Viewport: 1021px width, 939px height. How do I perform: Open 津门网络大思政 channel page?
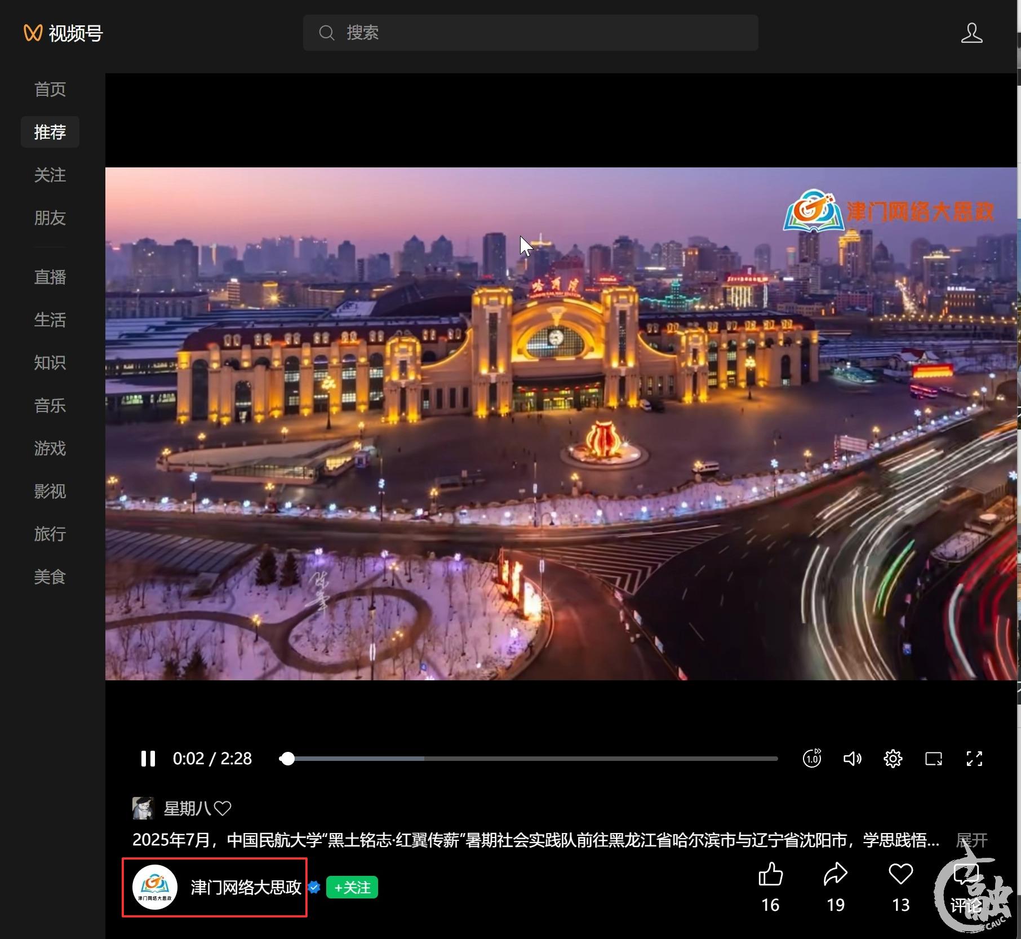click(x=246, y=888)
